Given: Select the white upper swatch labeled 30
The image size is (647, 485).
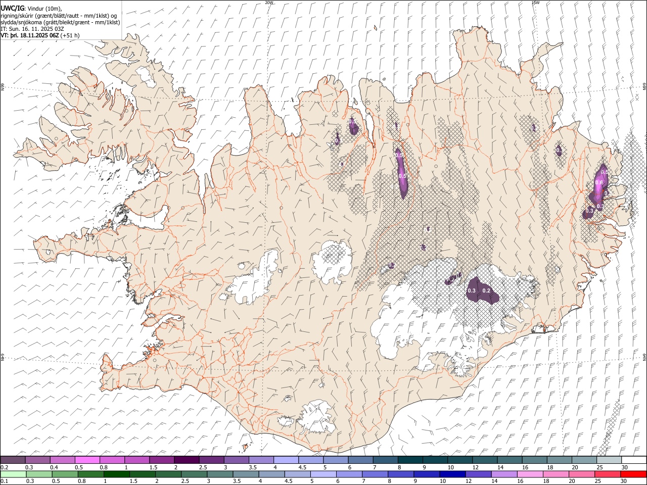Looking at the screenshot, I should point(634,460).
